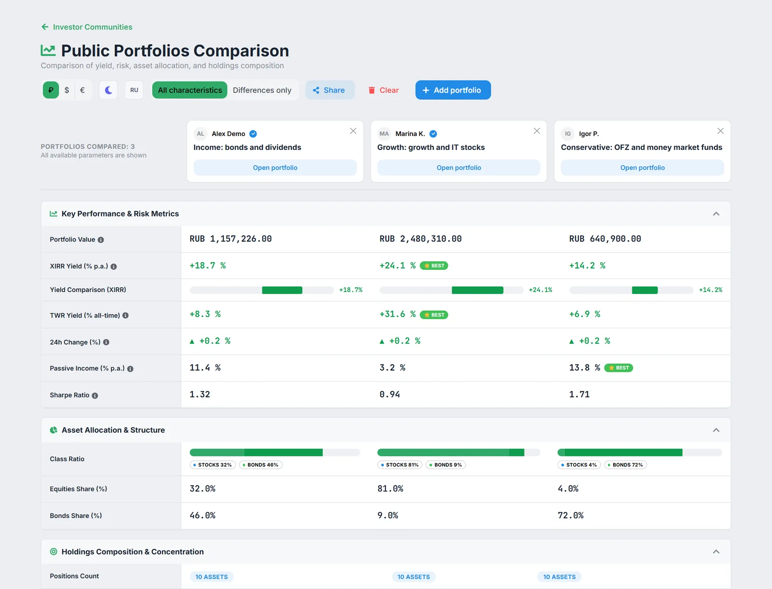
Task: Remove Igor P. portfolio from comparison
Action: (720, 131)
